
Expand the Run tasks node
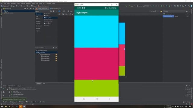click(x=9, y=96)
